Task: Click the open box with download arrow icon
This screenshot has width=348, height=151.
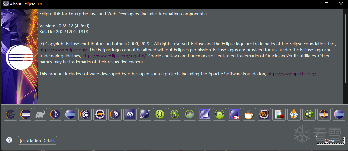Action: (x=294, y=114)
